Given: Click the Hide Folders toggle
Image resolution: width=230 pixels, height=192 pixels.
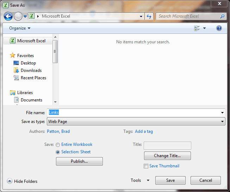Looking at the screenshot, I should click(22, 181).
